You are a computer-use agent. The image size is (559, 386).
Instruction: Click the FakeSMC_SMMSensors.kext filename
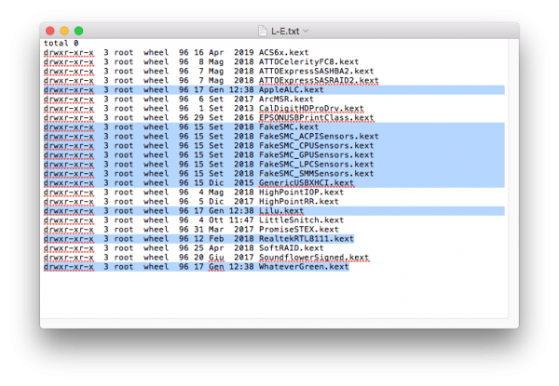click(316, 174)
